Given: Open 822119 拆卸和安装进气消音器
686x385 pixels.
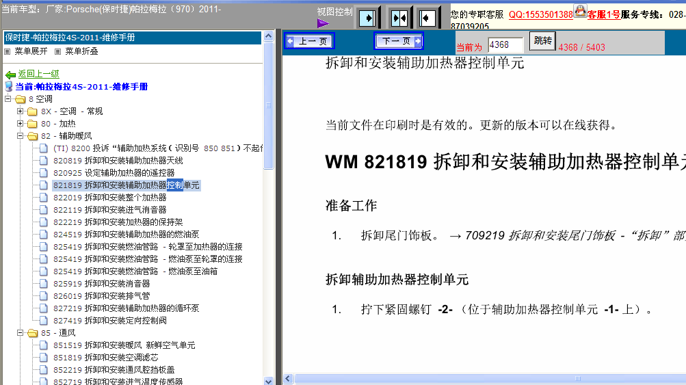Looking at the screenshot, I should 110,209.
